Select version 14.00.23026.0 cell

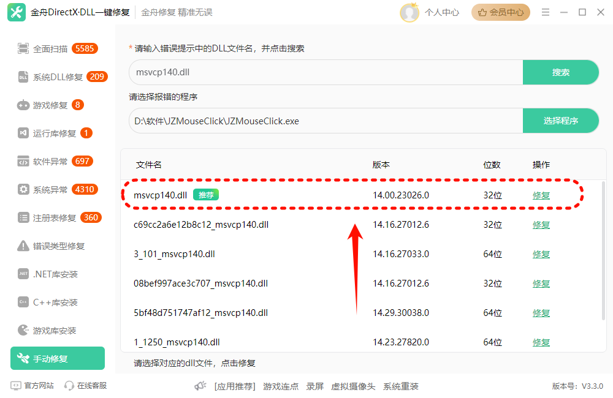[401, 195]
